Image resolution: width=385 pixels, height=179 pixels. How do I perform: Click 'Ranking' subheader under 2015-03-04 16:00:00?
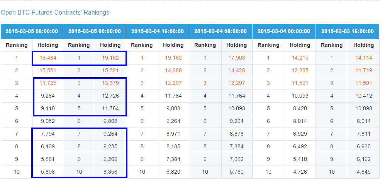point(142,45)
